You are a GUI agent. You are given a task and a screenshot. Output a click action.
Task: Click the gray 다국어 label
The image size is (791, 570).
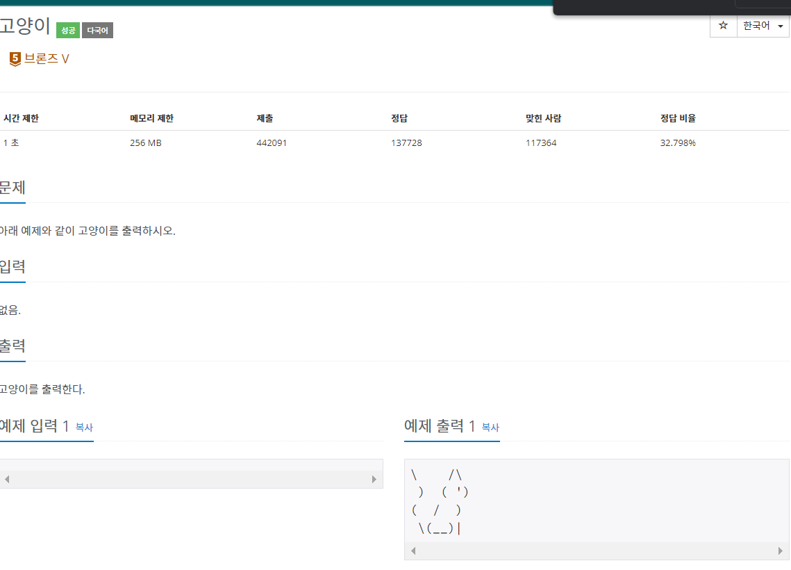click(97, 31)
